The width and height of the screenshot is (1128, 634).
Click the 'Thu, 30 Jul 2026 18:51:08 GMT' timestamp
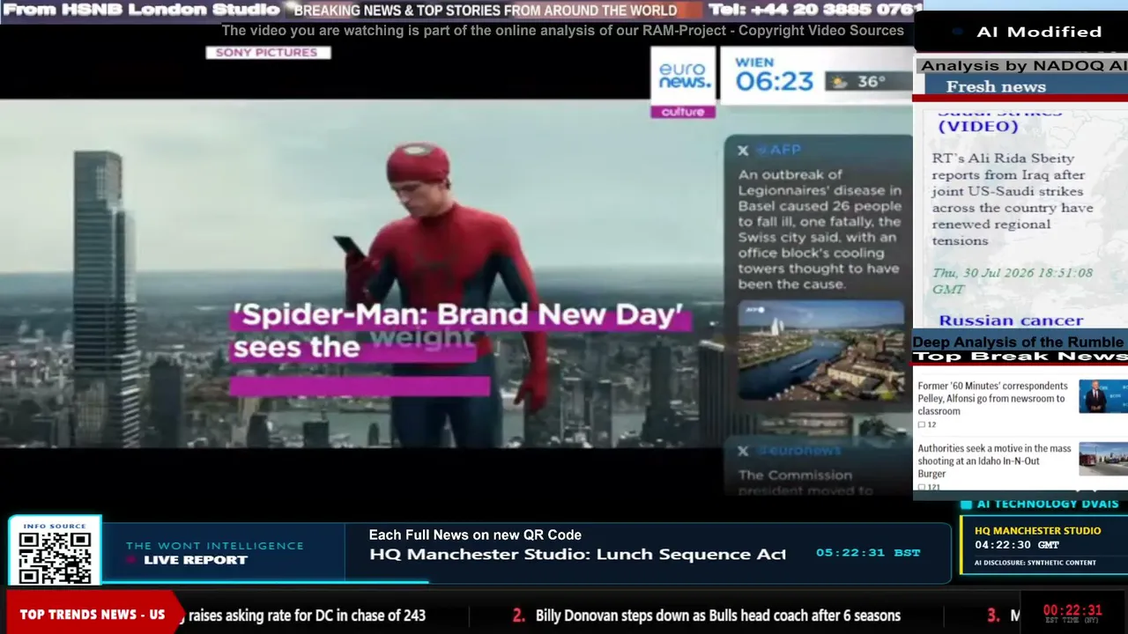[1013, 281]
